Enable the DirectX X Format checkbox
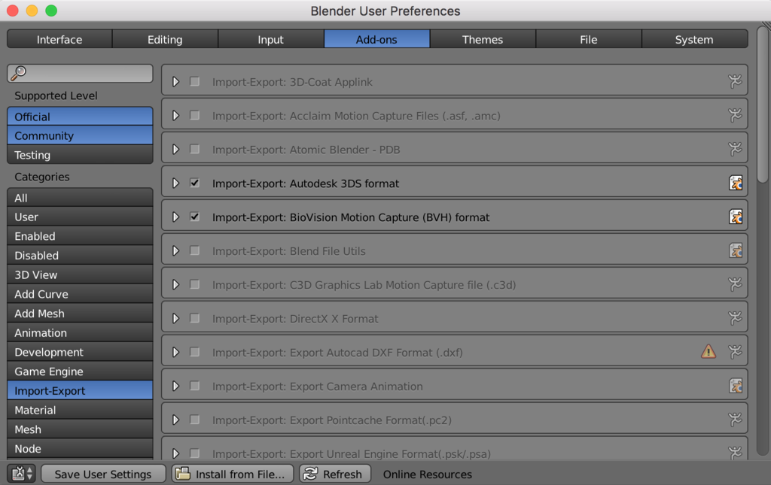 point(195,319)
